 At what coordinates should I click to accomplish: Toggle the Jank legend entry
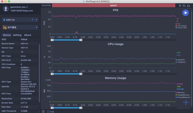tap(181, 26)
